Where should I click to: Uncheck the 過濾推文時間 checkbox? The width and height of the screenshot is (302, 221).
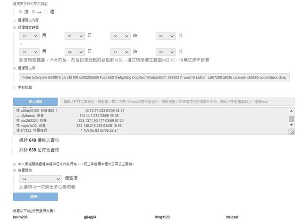(14, 28)
